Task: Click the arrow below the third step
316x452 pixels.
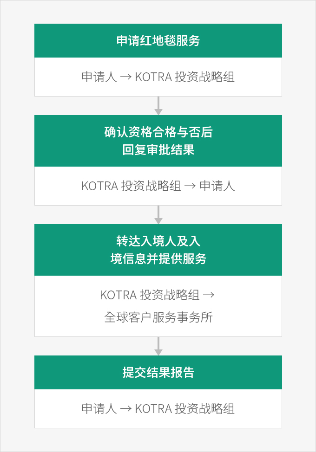Action: click(158, 346)
